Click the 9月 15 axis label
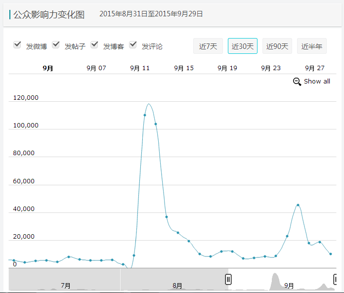 (184, 68)
